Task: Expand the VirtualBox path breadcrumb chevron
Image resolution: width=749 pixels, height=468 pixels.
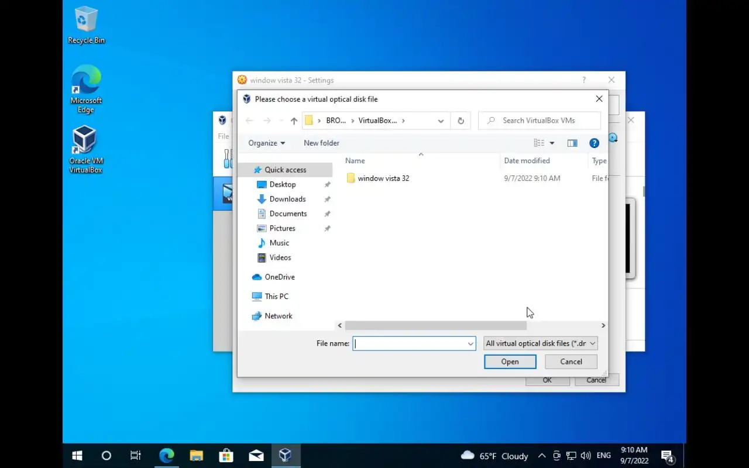Action: (403, 121)
